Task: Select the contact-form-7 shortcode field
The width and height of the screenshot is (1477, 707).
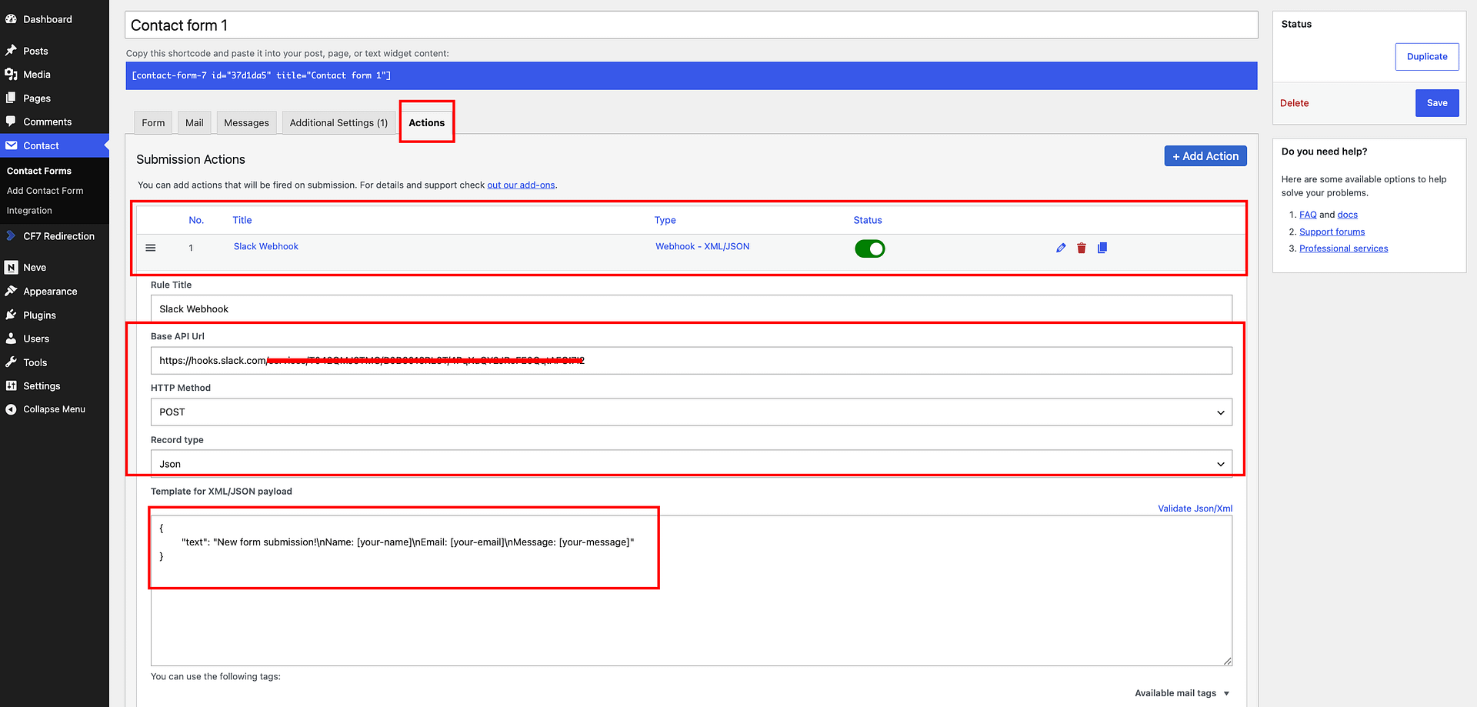Action: click(x=691, y=75)
